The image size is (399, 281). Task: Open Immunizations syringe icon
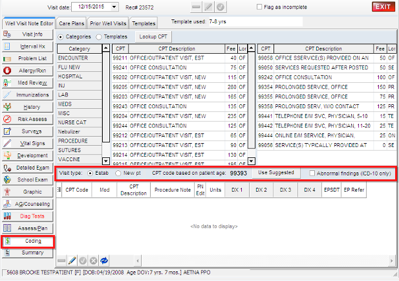(x=7, y=95)
